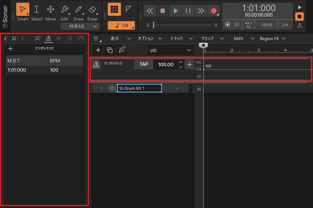This screenshot has height=208, width=313.
Task: Click the TAP tempo button
Action: click(x=144, y=64)
